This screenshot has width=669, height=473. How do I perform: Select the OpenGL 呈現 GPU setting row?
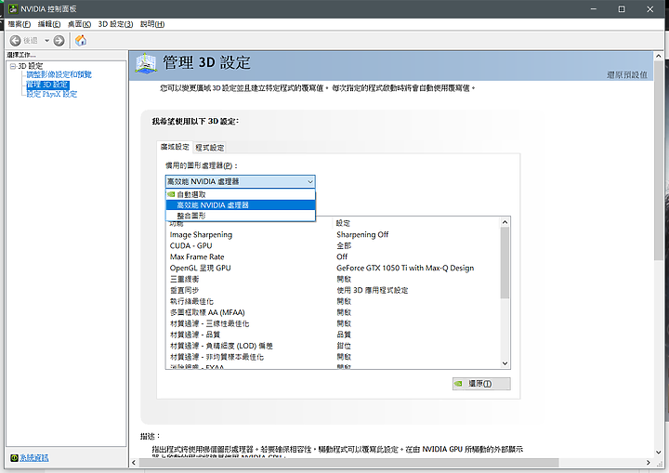(x=333, y=268)
